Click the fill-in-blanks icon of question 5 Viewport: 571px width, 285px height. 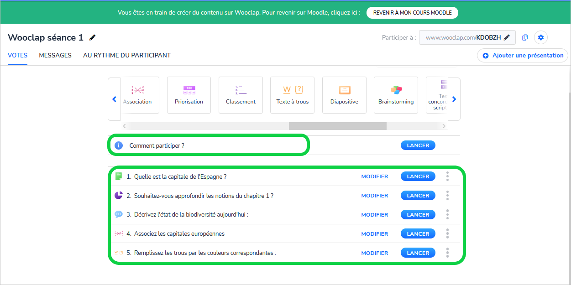point(119,253)
